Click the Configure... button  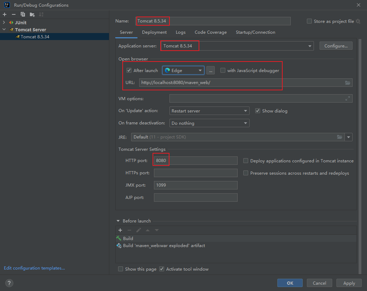tap(336, 46)
